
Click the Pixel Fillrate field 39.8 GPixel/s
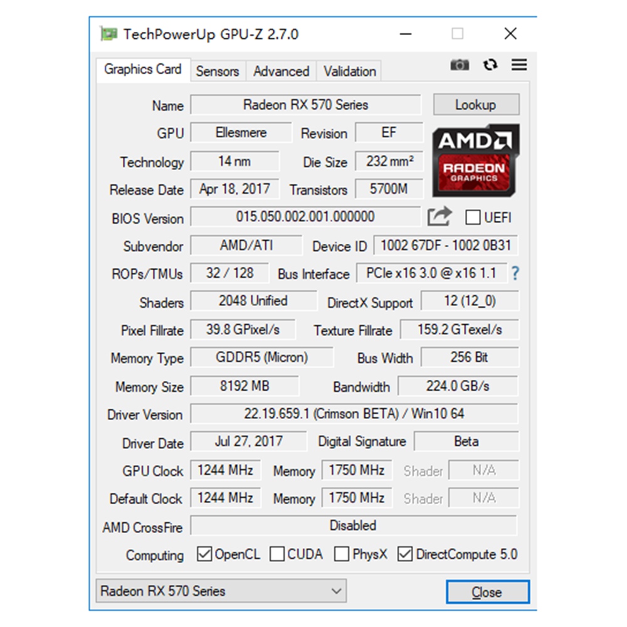pos(243,330)
